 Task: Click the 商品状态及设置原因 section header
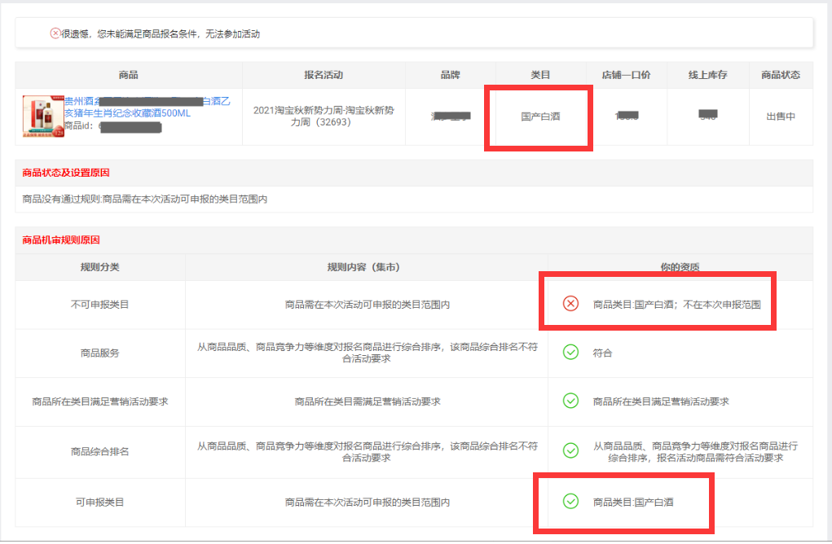pyautogui.click(x=66, y=173)
